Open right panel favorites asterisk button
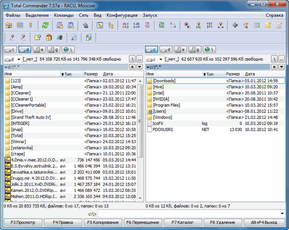 274,67
